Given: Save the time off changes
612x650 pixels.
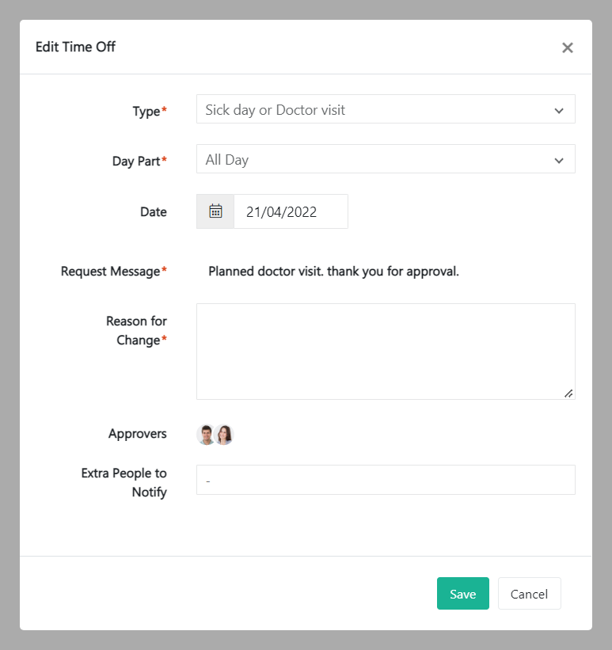Looking at the screenshot, I should click(462, 594).
